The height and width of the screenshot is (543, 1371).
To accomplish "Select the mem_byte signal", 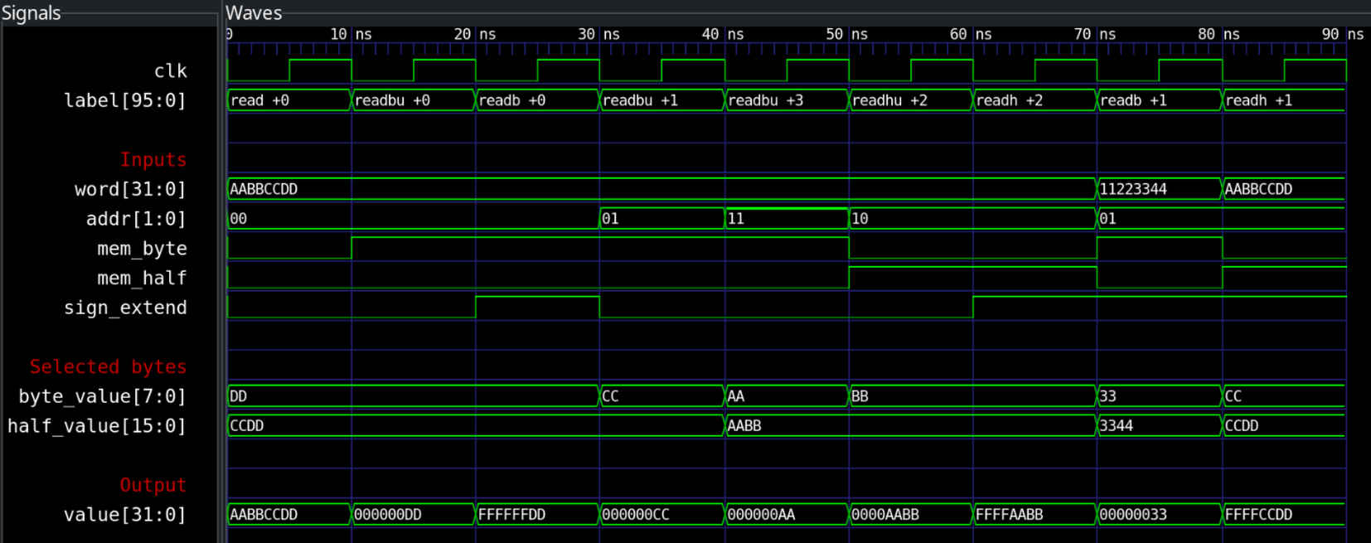I will tap(142, 249).
